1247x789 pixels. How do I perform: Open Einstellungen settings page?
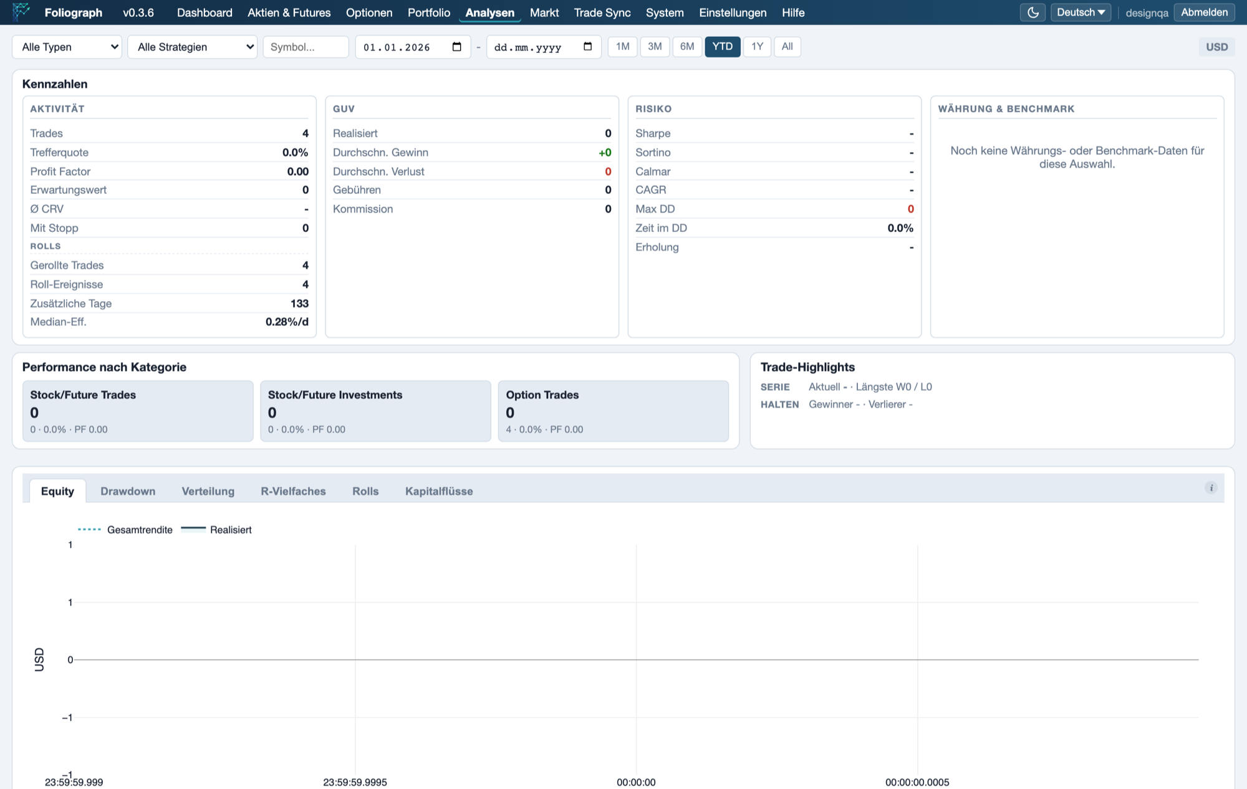pos(733,12)
